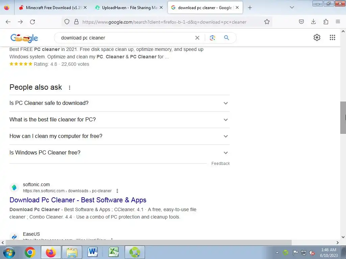Click the EaseUS site name
The width and height of the screenshot is (346, 259).
pyautogui.click(x=31, y=234)
